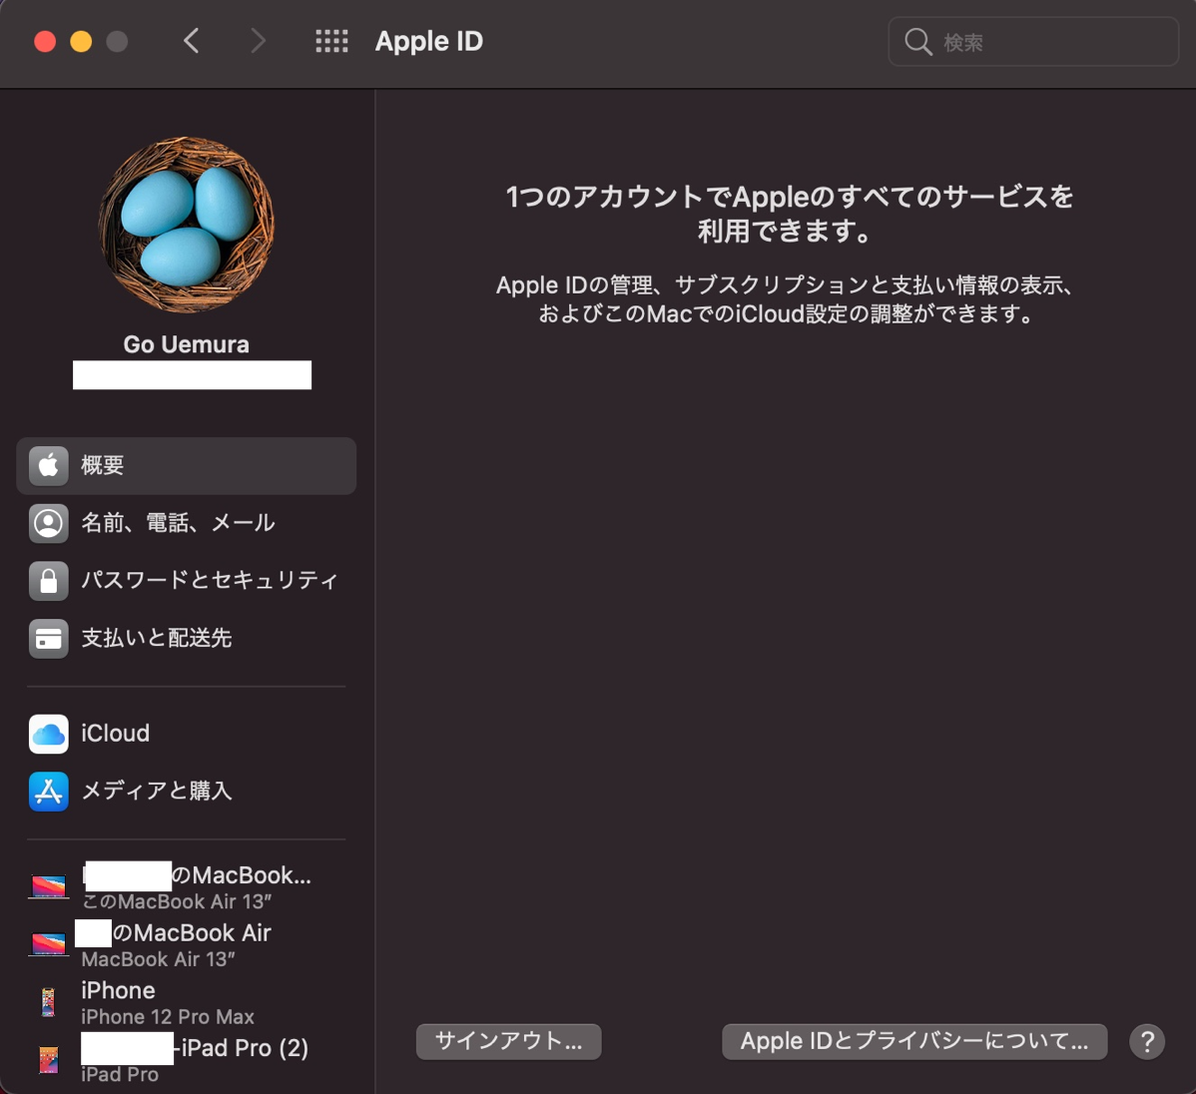1196x1094 pixels.
Task: Click the Go Uemura account name
Action: pyautogui.click(x=186, y=344)
